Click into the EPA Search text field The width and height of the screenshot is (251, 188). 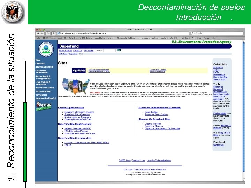click(x=109, y=50)
